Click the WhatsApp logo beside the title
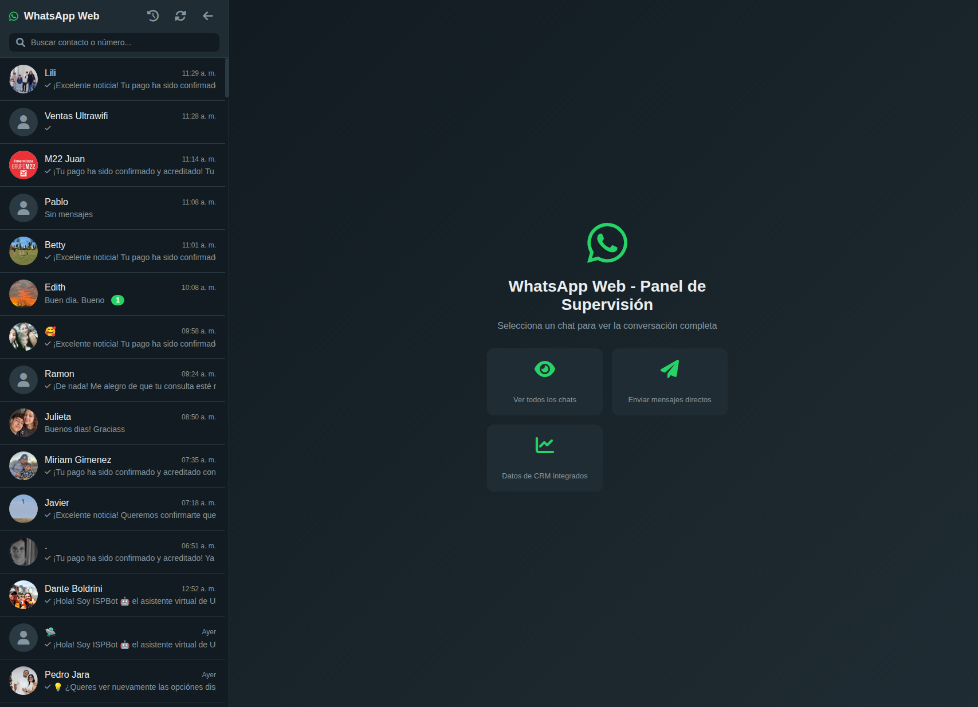Viewport: 978px width, 707px height. 14,17
